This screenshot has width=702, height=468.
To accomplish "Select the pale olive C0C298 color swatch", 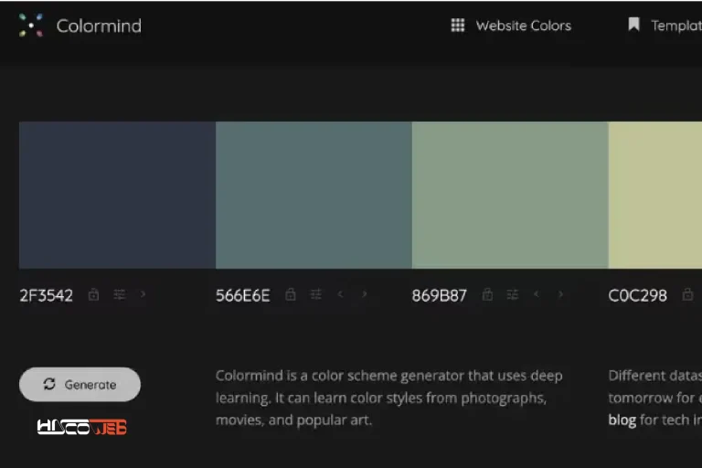I will 655,195.
